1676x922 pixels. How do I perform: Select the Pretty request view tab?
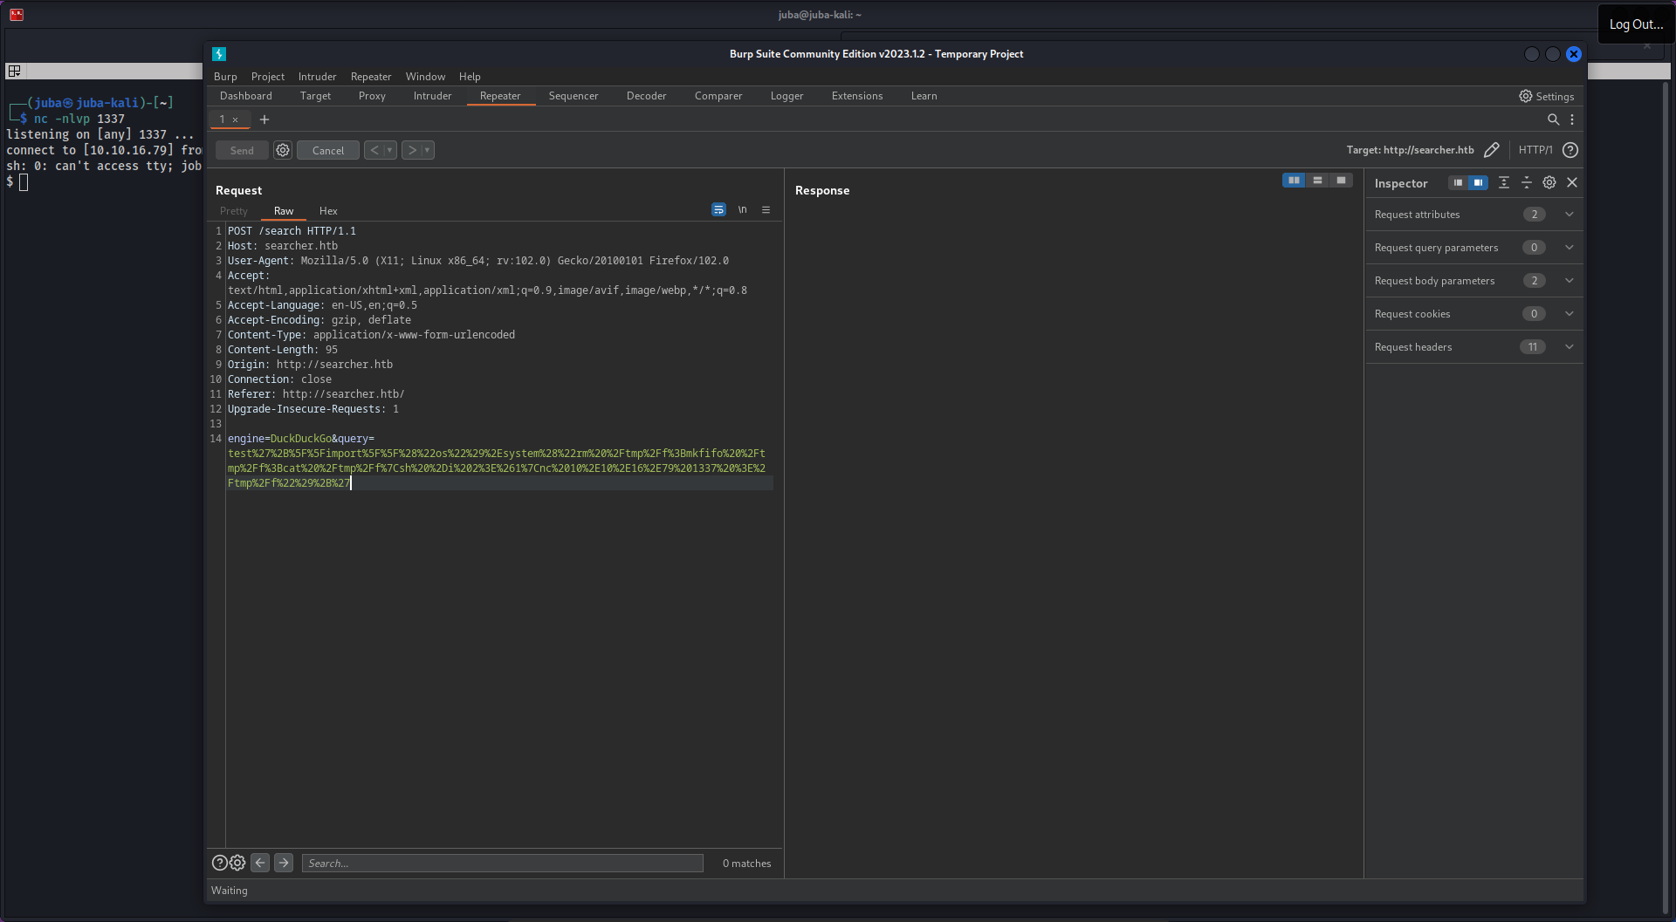234,211
